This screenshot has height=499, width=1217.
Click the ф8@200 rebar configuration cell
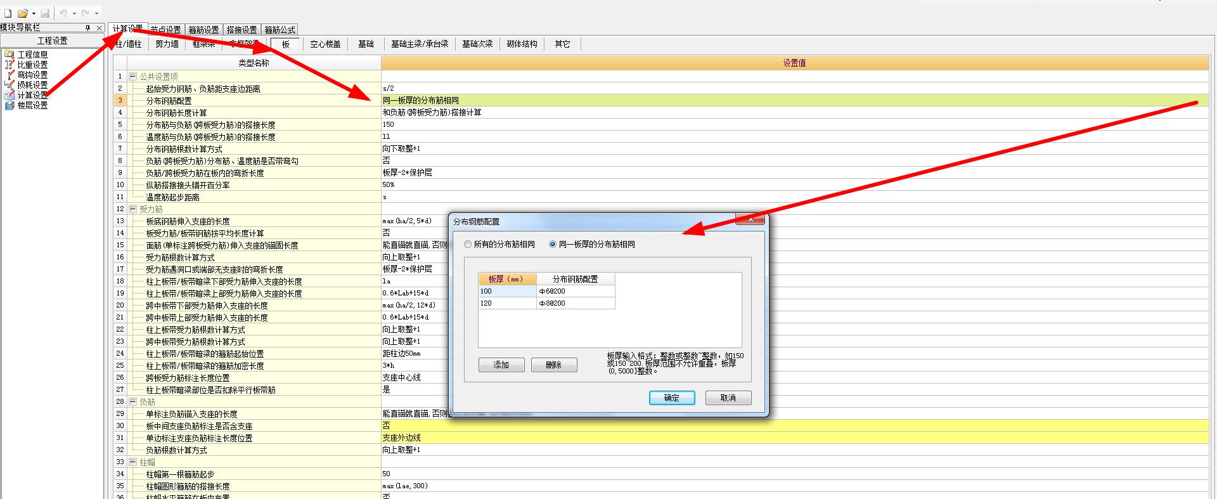576,304
